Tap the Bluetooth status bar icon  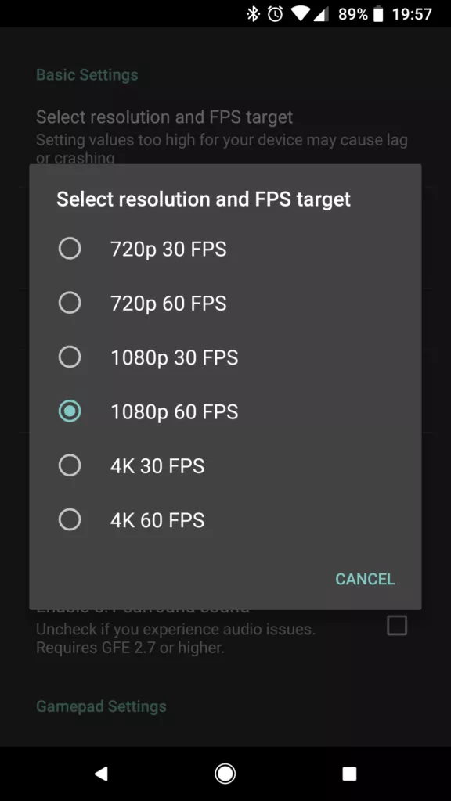pos(253,14)
